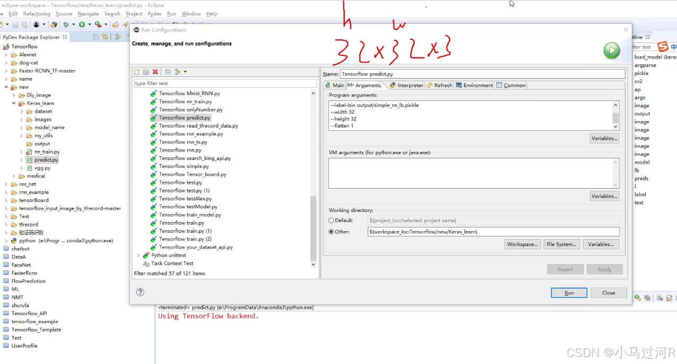Expand the dataset folder

click(22, 112)
